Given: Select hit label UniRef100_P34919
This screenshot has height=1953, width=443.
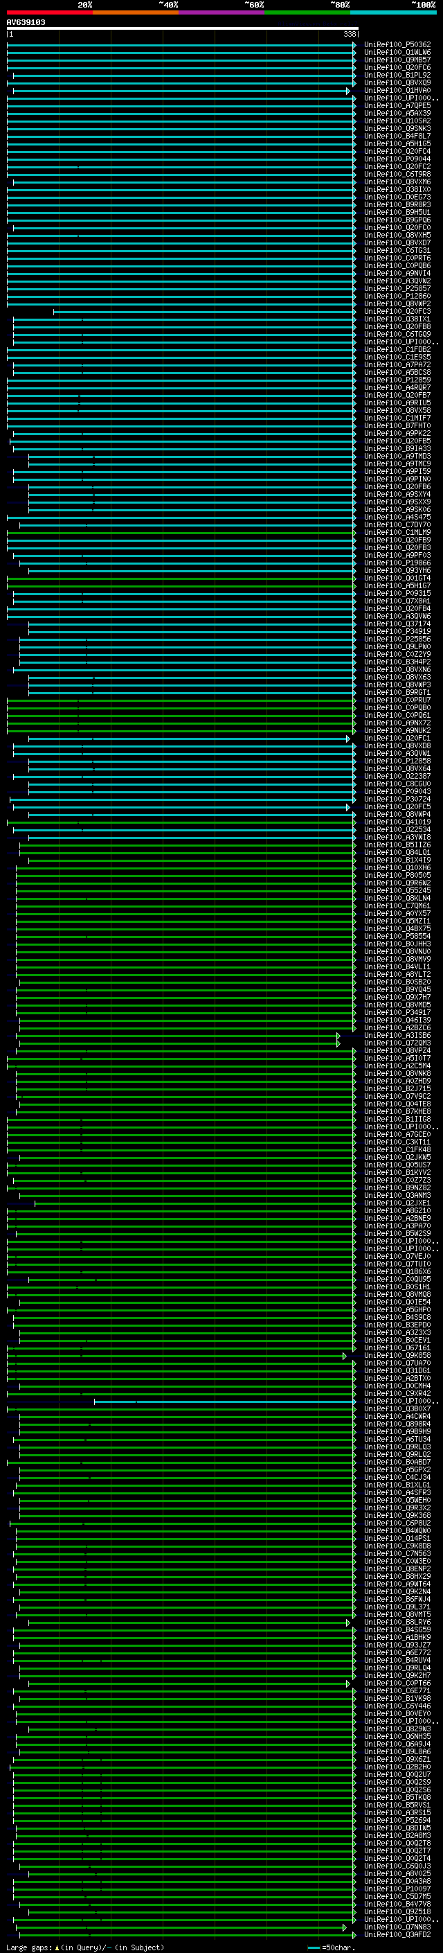Looking at the screenshot, I should (397, 632).
